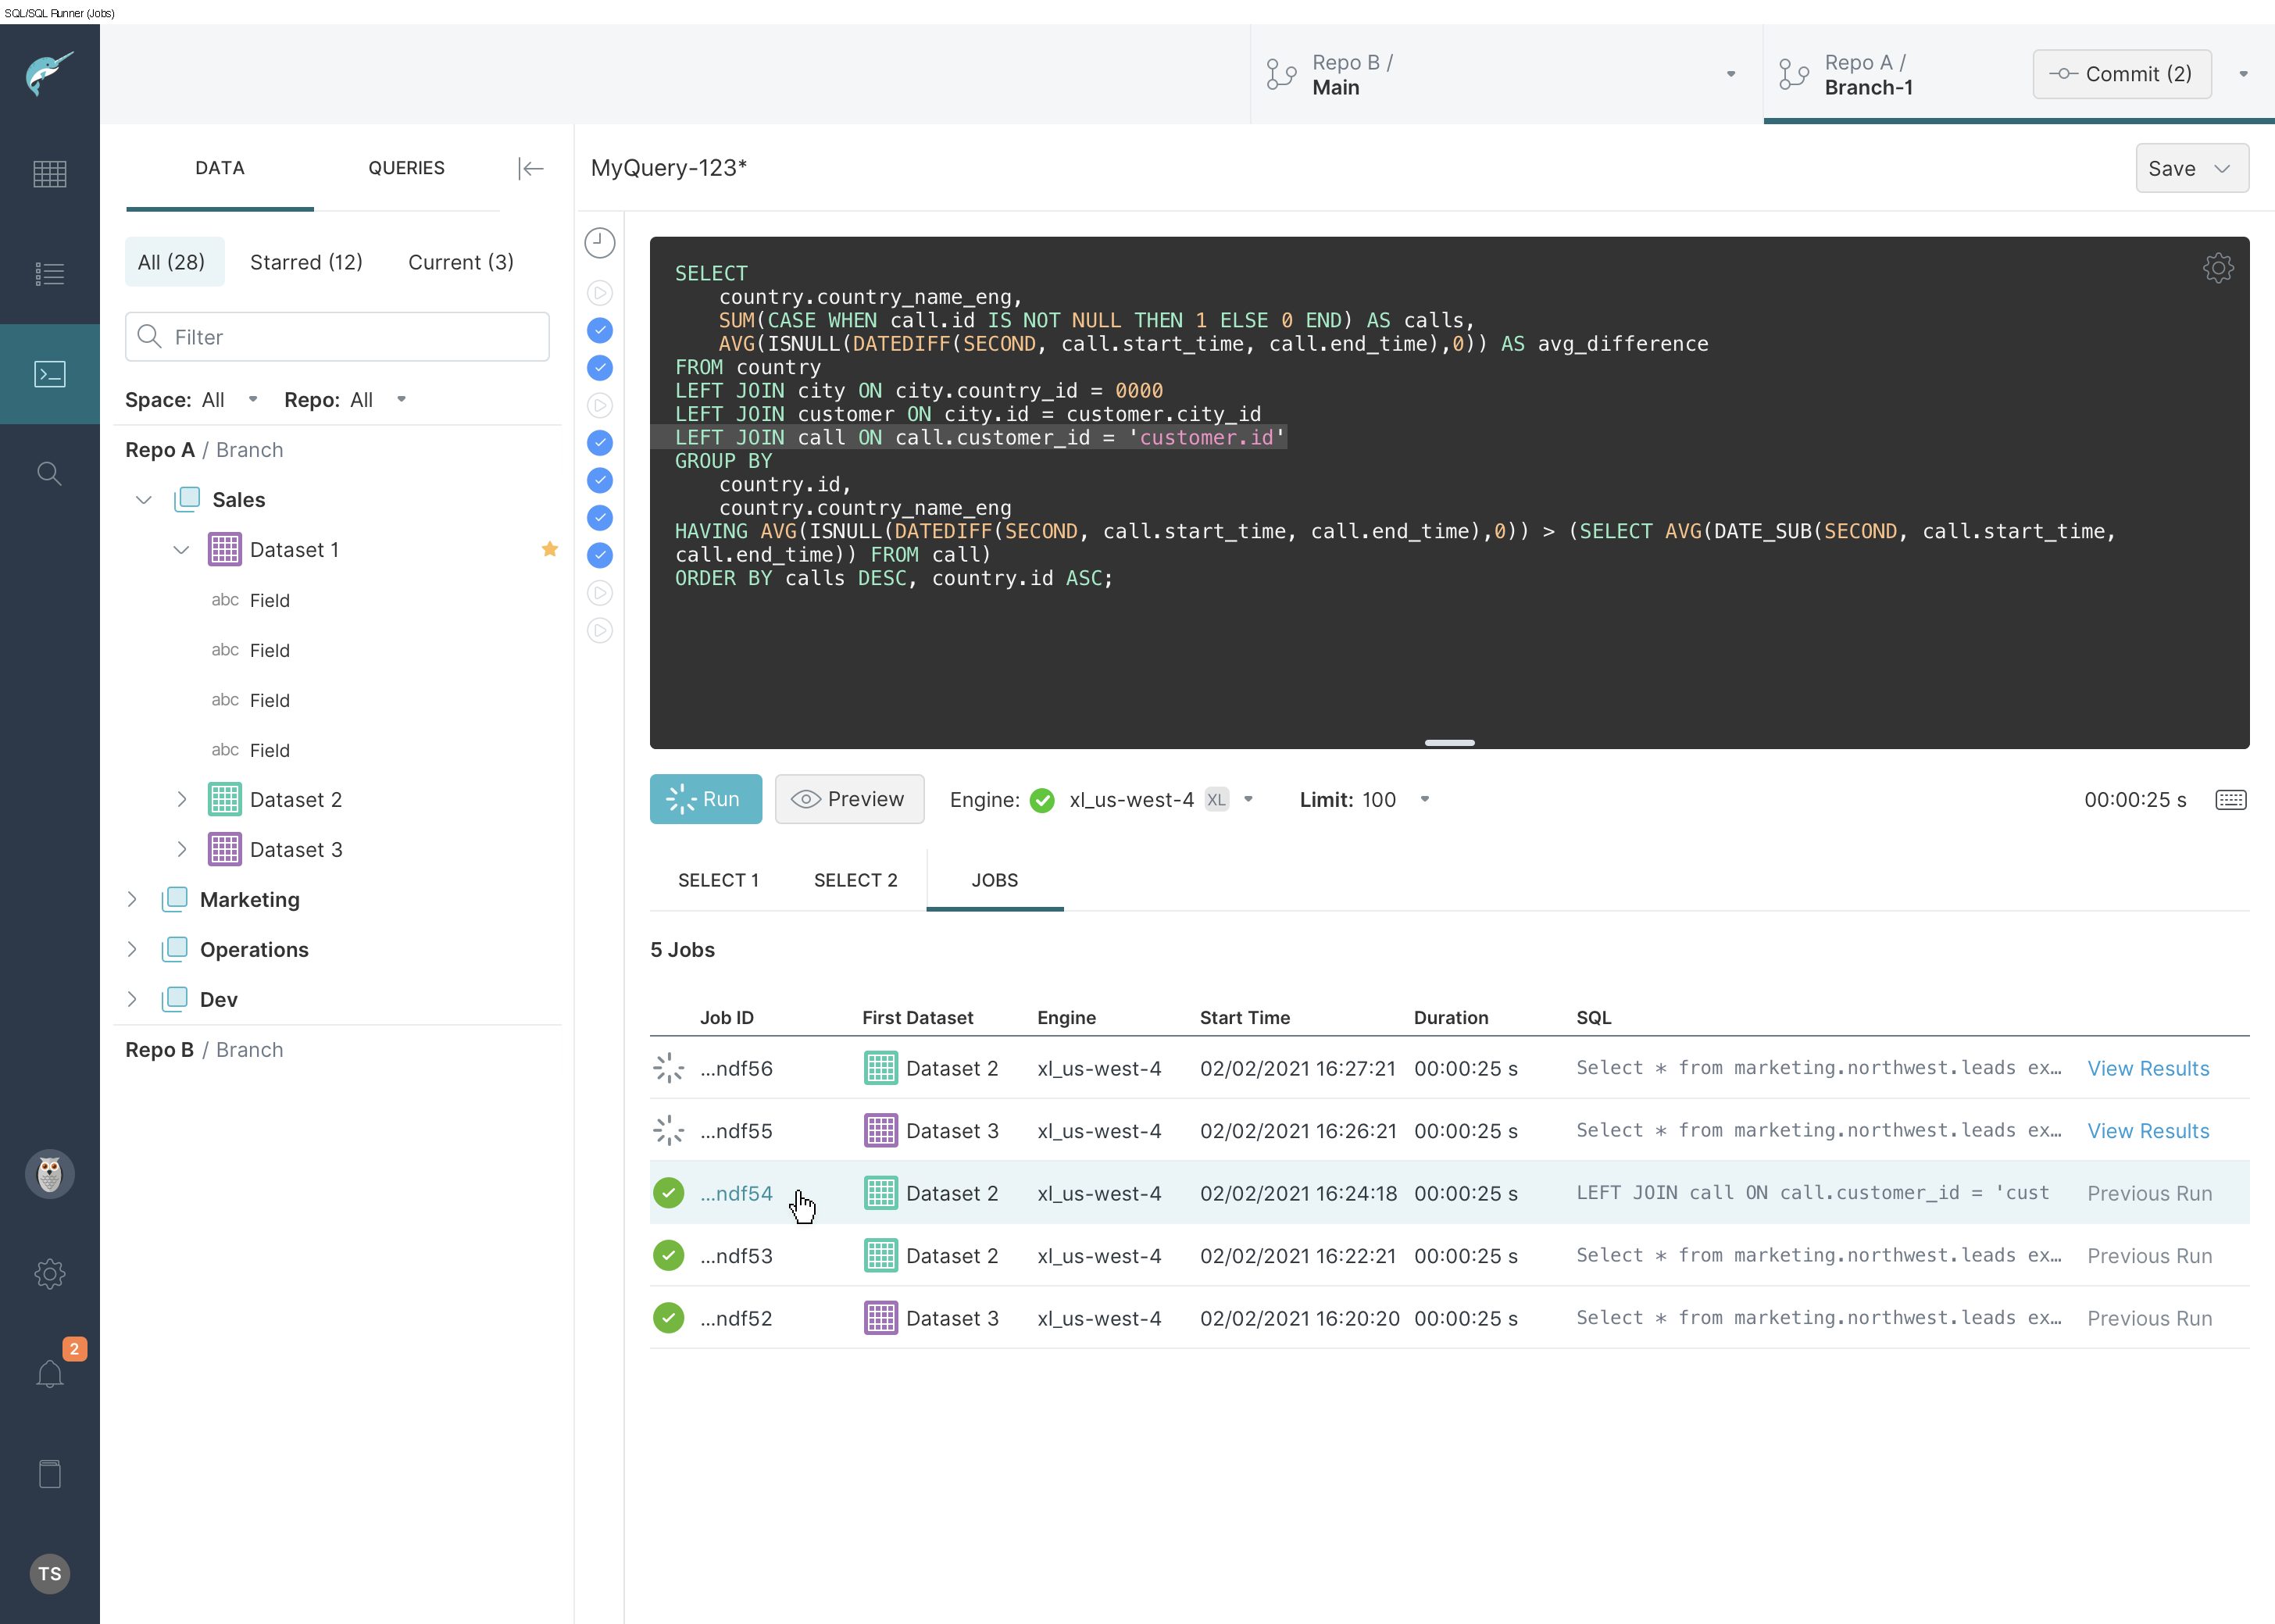Toggle run marker beside country.id line
Screen dimensions: 2275x1624
[x=599, y=593]
